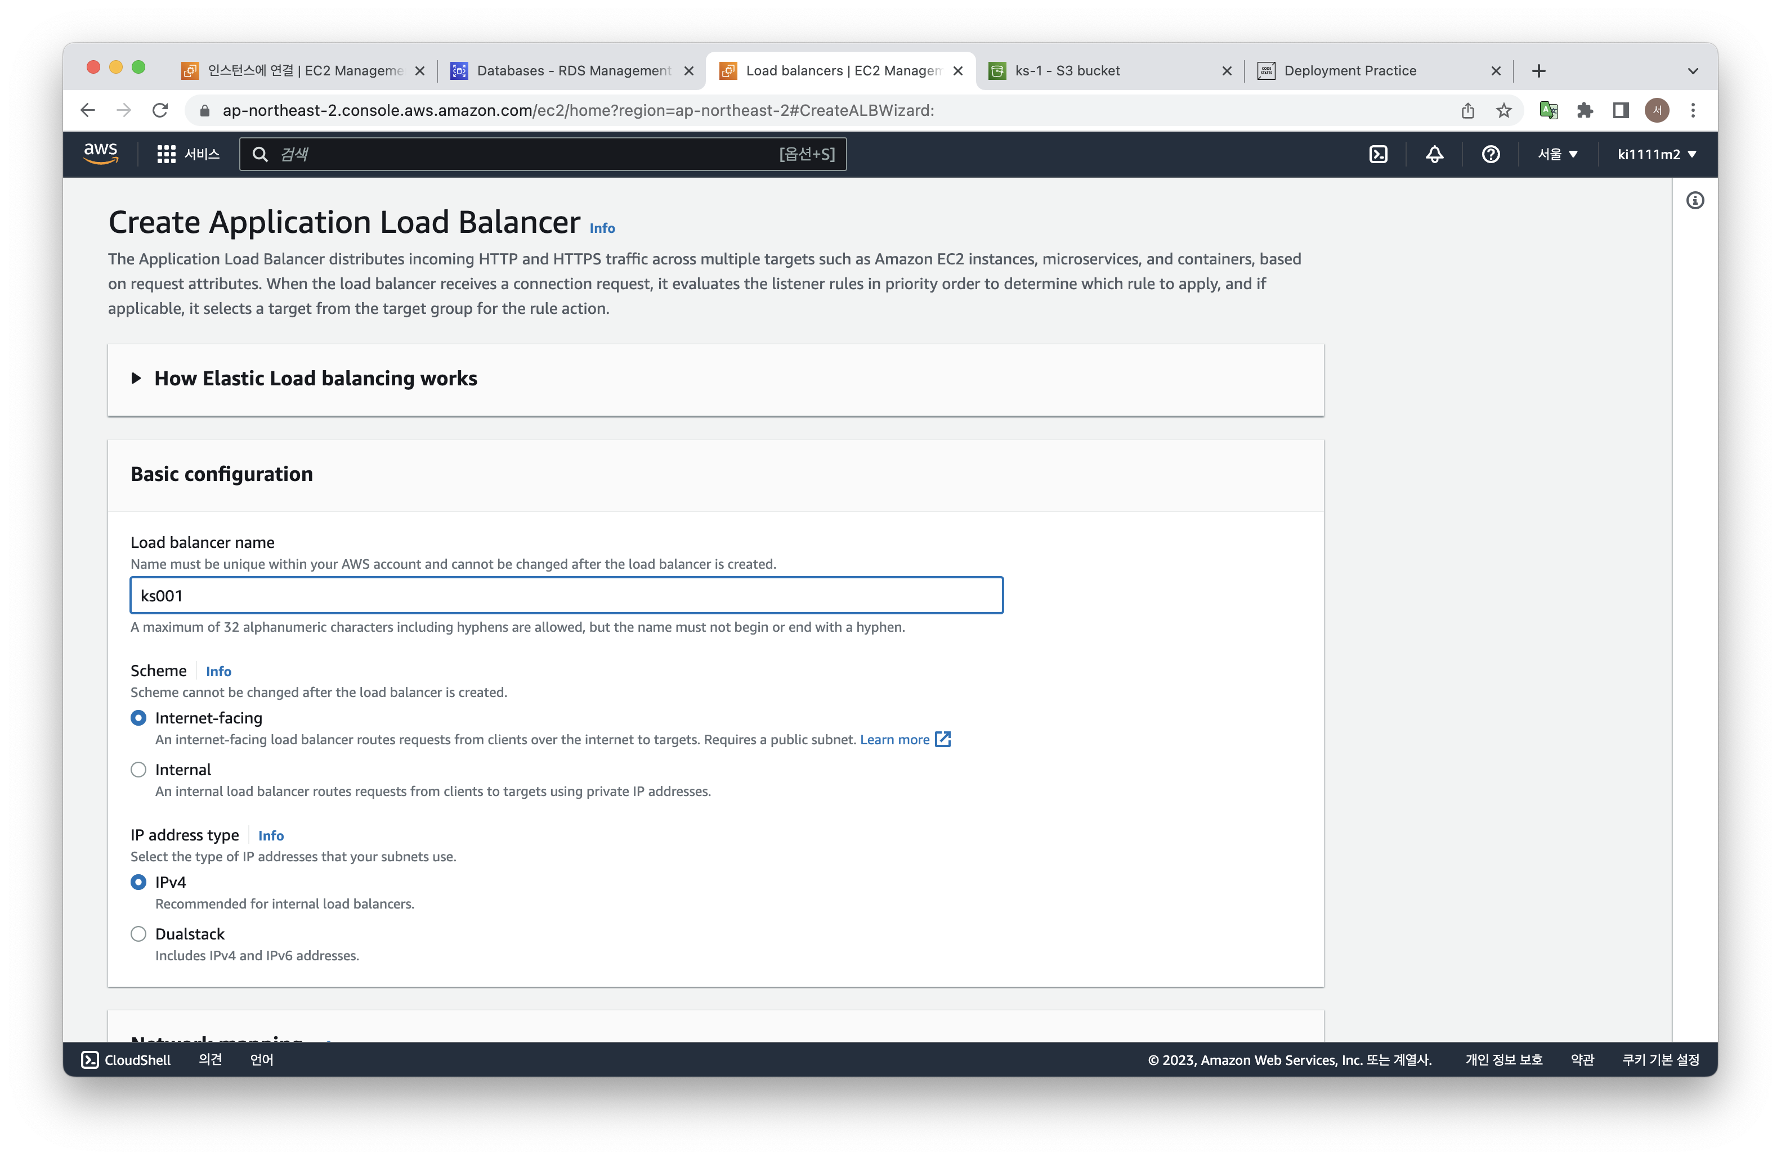Open the services grid menu icon

point(166,154)
